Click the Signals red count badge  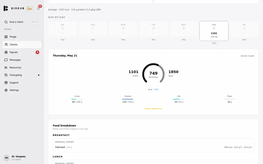[37, 52]
